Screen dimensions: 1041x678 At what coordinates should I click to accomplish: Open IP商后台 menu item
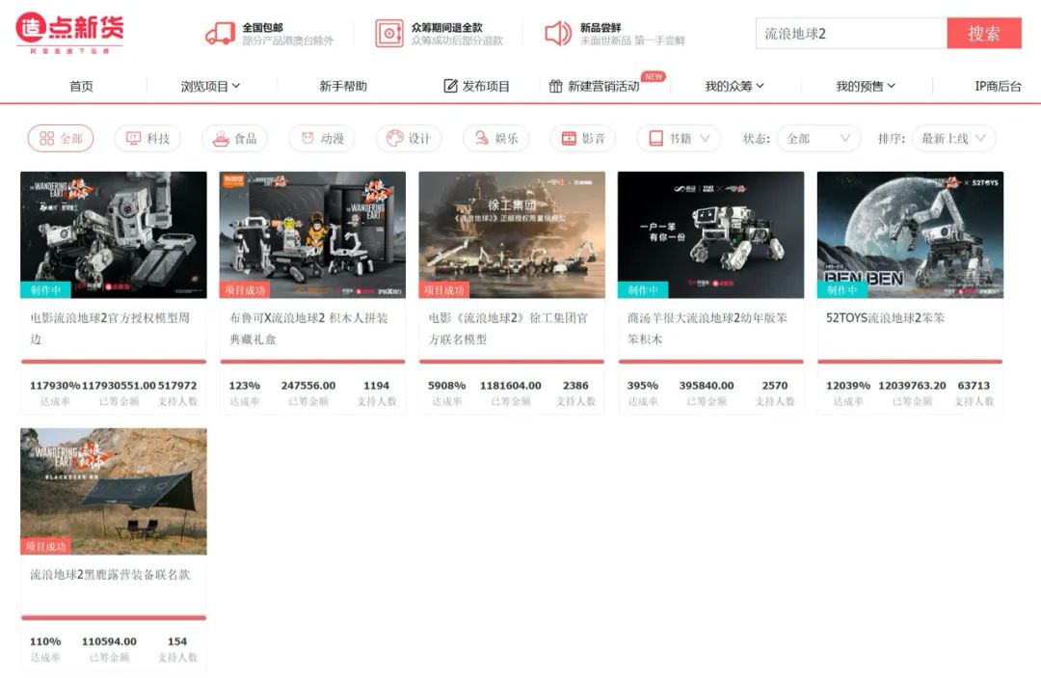click(998, 86)
